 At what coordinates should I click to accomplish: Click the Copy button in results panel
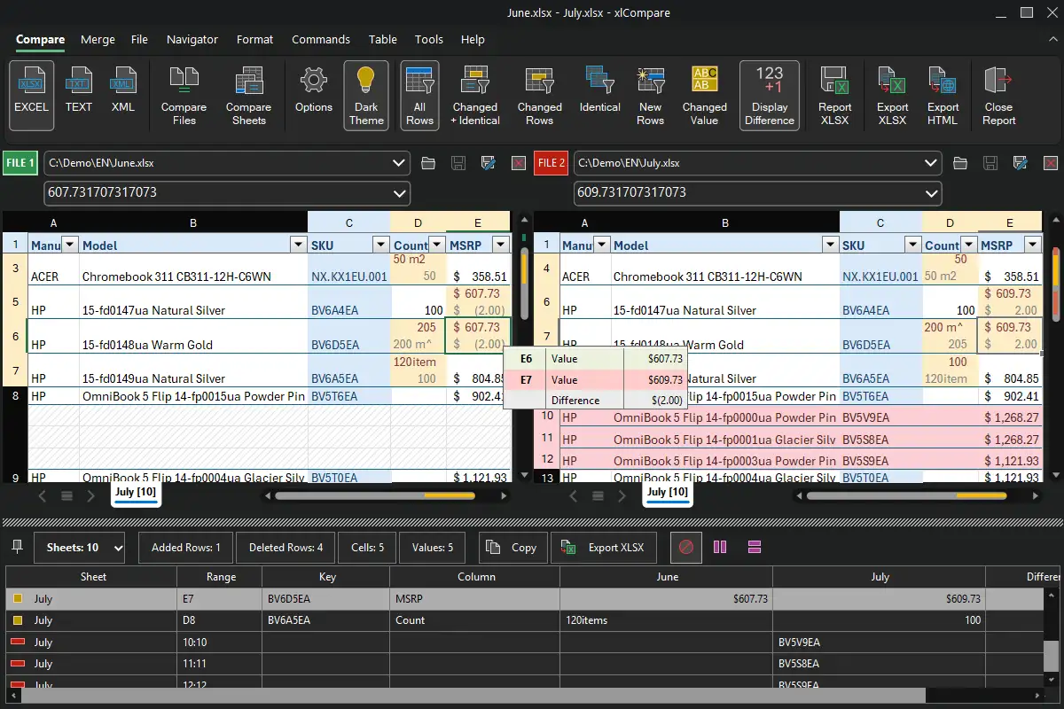tap(512, 548)
